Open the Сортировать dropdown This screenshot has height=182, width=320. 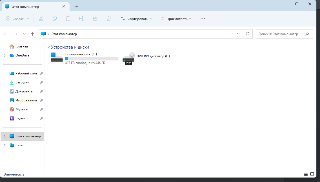pyautogui.click(x=136, y=19)
